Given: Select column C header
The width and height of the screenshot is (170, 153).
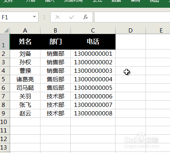Looking at the screenshot, I should pos(93,31).
